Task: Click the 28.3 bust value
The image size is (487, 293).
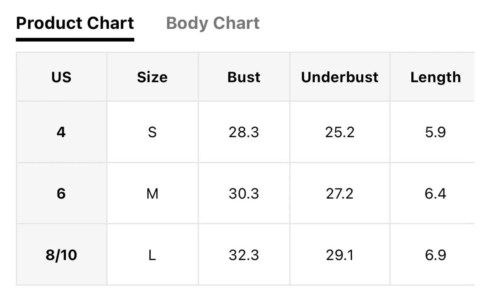Action: coord(244,132)
